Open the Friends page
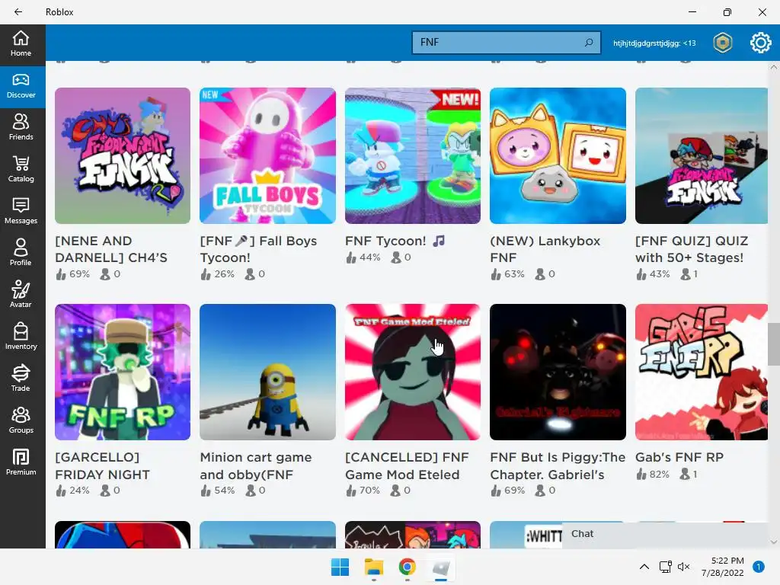The image size is (780, 585). tap(21, 128)
